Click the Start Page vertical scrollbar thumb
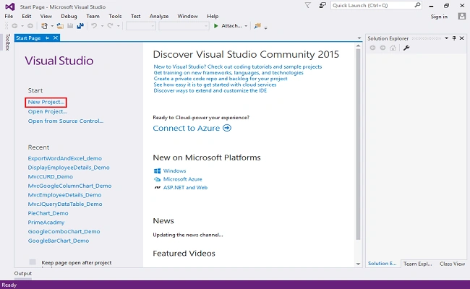The width and height of the screenshot is (470, 289). [358, 144]
